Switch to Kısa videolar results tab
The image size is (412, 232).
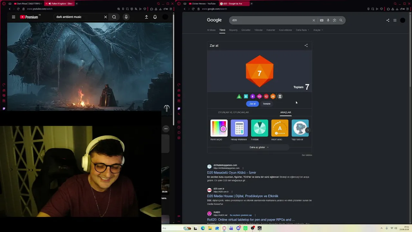pyautogui.click(x=286, y=30)
